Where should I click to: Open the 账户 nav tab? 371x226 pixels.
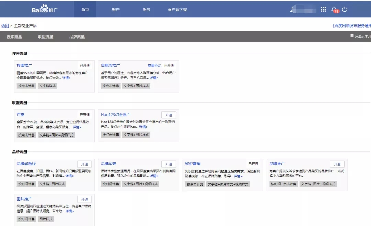[115, 10]
